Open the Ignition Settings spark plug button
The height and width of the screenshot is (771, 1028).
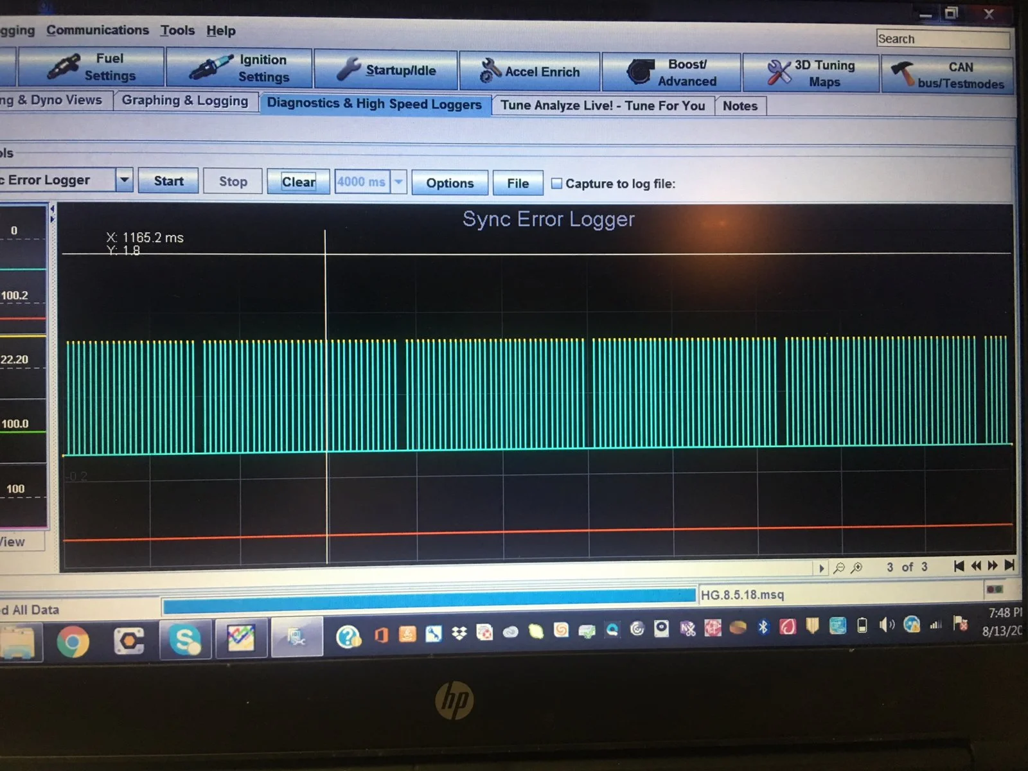[x=239, y=68]
